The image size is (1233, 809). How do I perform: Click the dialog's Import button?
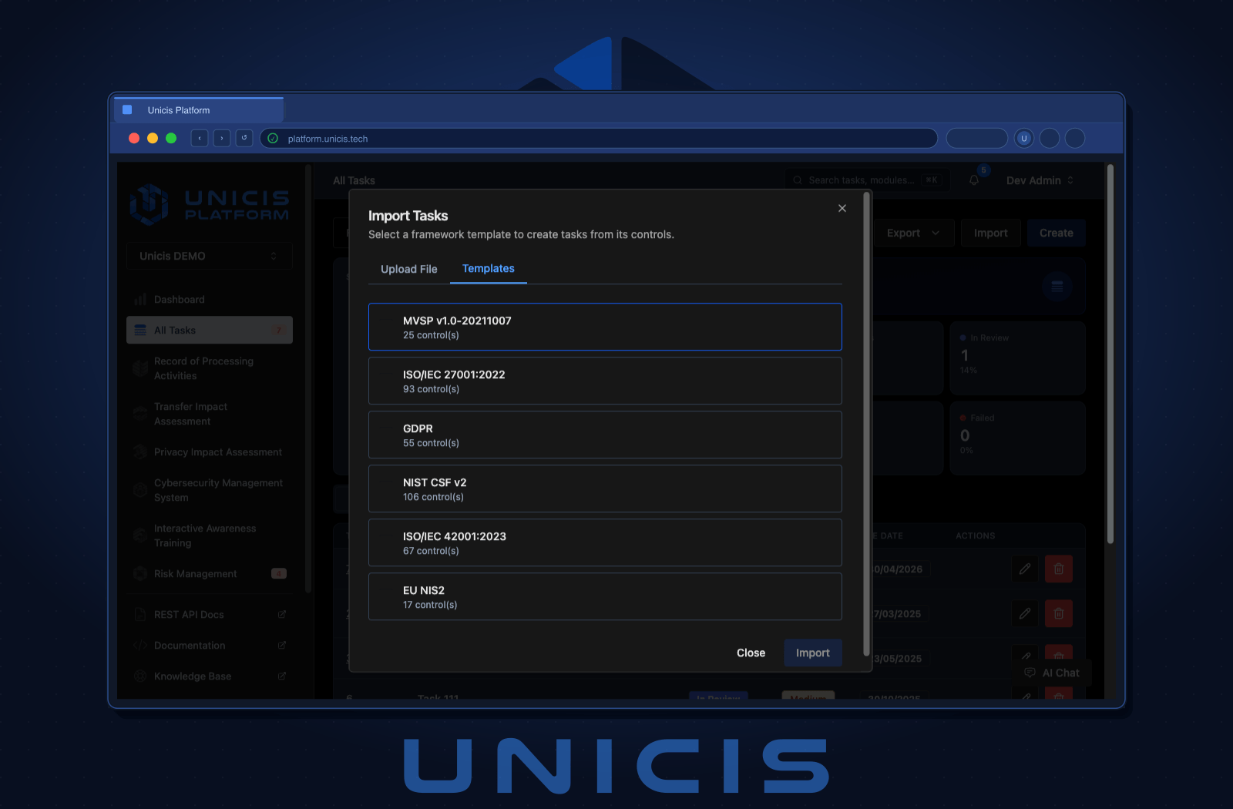(x=813, y=653)
